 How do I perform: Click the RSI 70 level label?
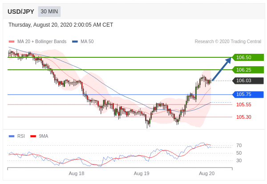(x=239, y=146)
